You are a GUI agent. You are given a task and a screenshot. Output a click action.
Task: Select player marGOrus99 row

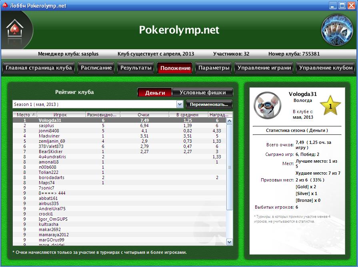(120, 240)
